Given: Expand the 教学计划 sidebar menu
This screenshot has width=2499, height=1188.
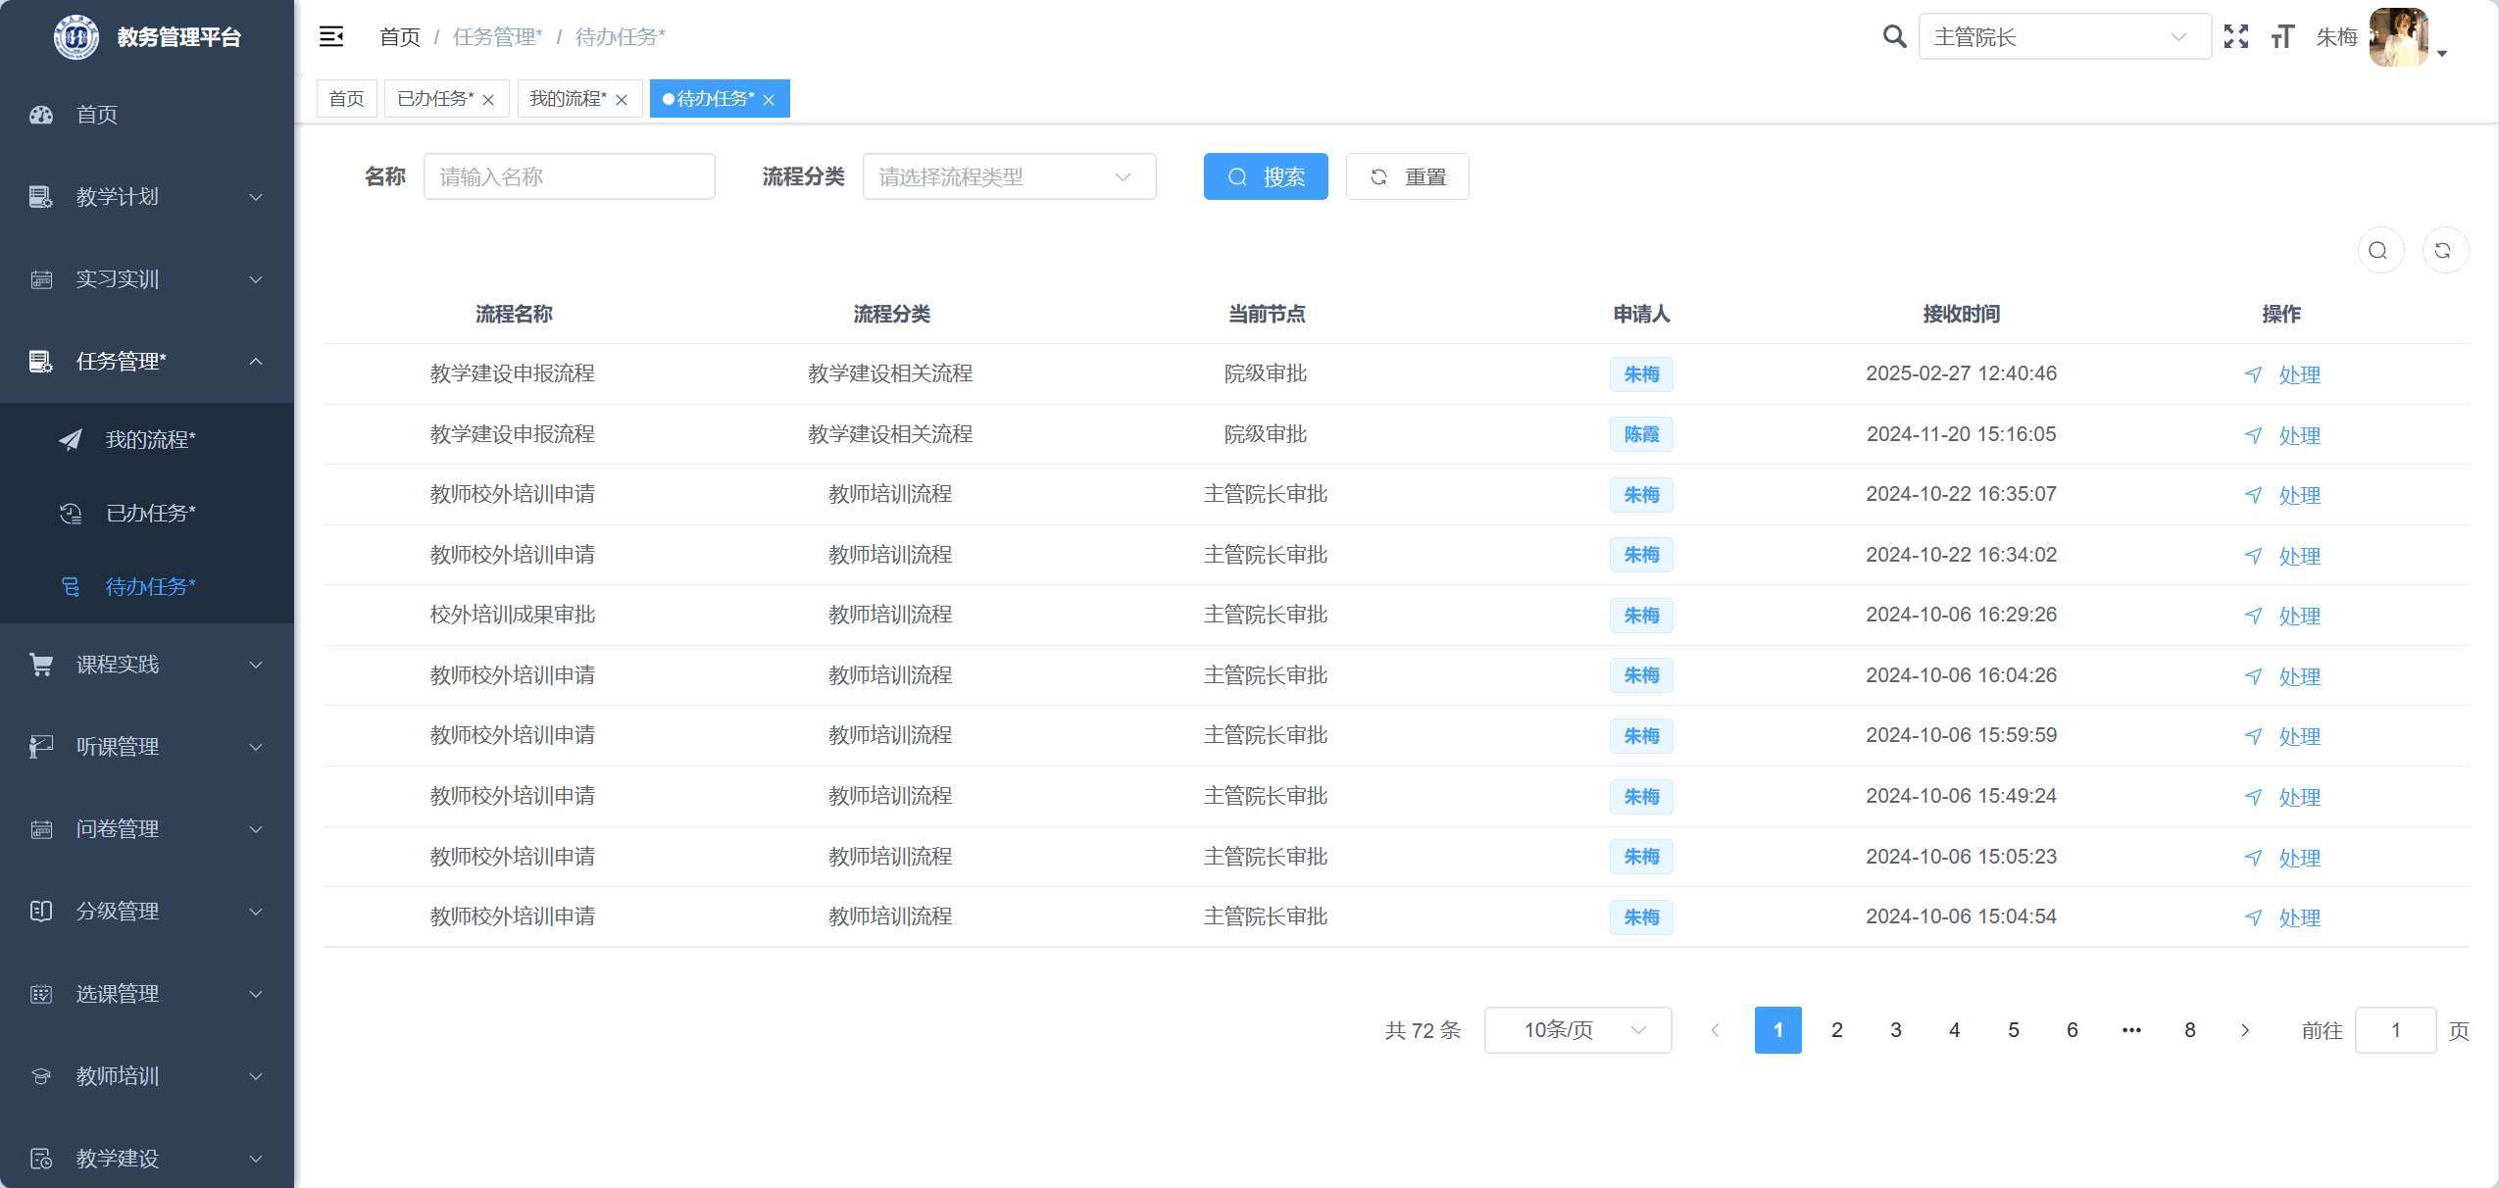Looking at the screenshot, I should (147, 197).
